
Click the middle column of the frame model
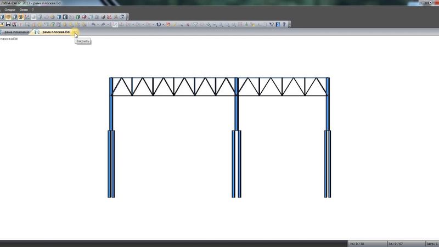(237, 137)
